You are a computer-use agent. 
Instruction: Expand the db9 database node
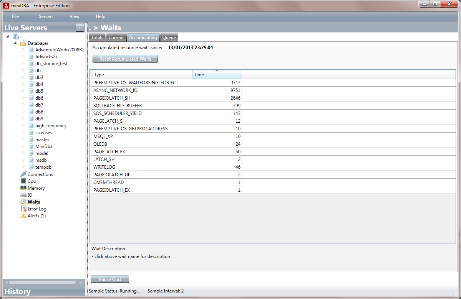tap(23, 119)
